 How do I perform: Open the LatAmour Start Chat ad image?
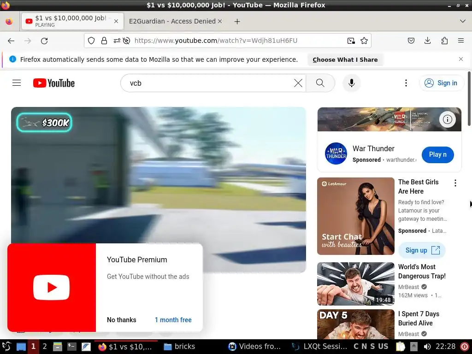pyautogui.click(x=355, y=216)
